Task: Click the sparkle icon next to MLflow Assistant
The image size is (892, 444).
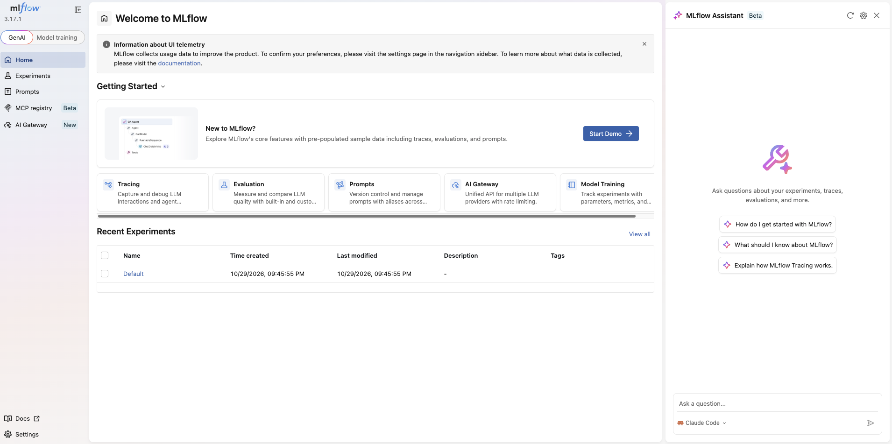Action: [x=678, y=15]
